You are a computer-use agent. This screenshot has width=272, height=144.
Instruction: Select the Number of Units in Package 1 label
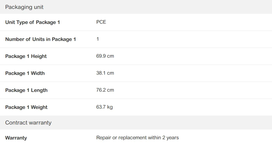tap(40, 39)
